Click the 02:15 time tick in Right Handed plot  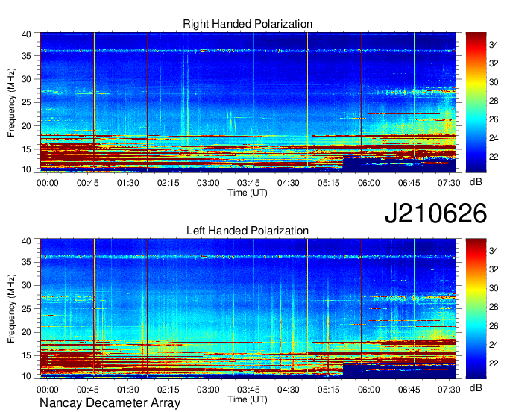[169, 183]
